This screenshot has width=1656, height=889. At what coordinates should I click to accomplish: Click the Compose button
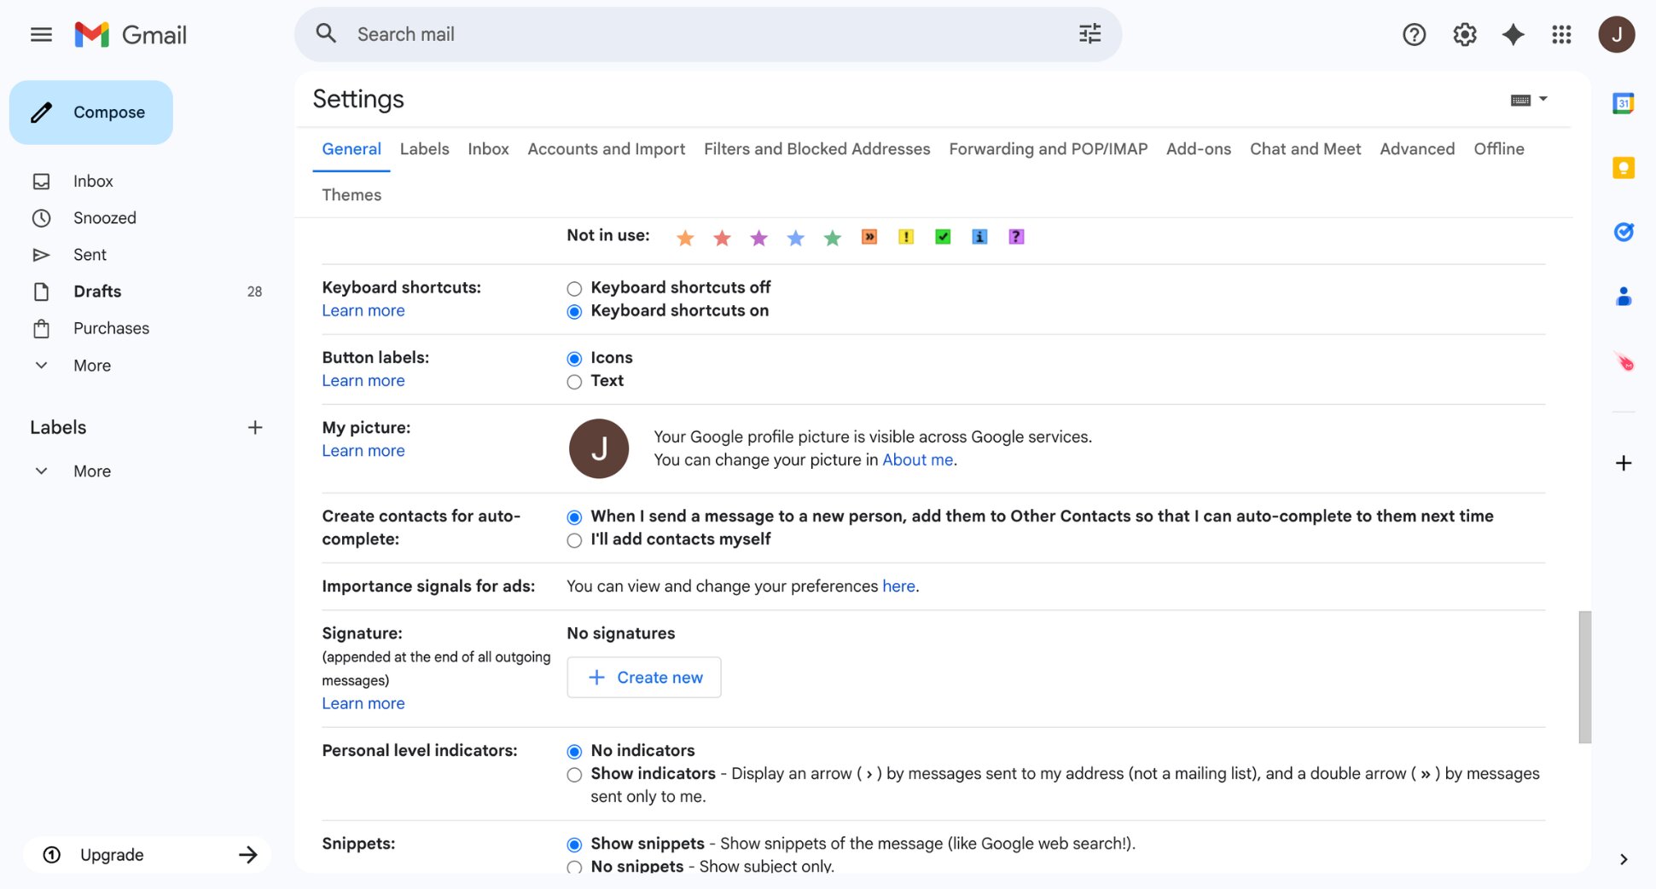91,113
